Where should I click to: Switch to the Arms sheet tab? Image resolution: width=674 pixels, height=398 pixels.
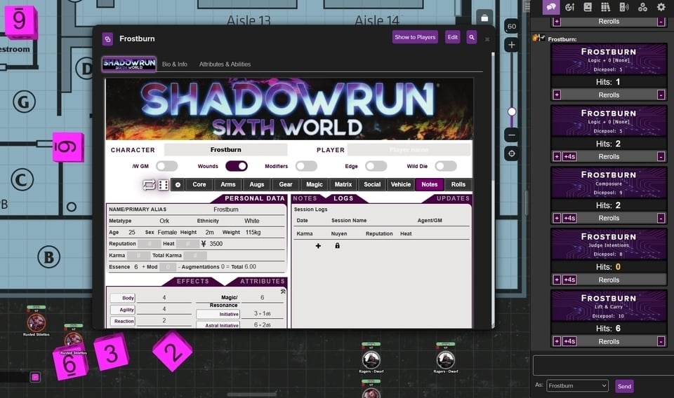[x=227, y=184]
